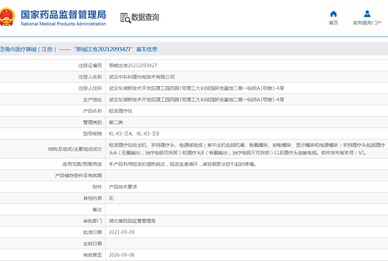388x261 pixels.
Task: Click the 产品技术要求 attachment entry
Action: tap(123, 187)
